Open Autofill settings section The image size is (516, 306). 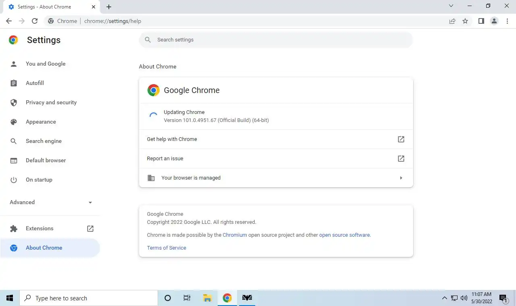pyautogui.click(x=50, y=83)
